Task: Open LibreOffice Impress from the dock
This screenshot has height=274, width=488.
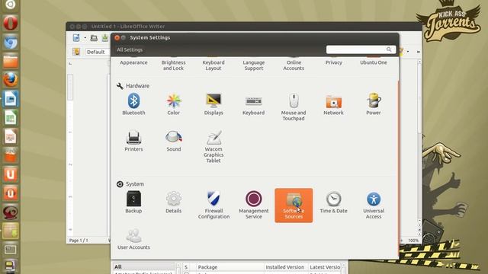Action: tap(10, 137)
